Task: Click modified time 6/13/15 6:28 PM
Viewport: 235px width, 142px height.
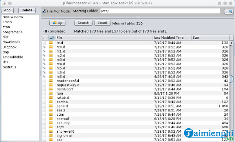Action: [x=167, y=119]
